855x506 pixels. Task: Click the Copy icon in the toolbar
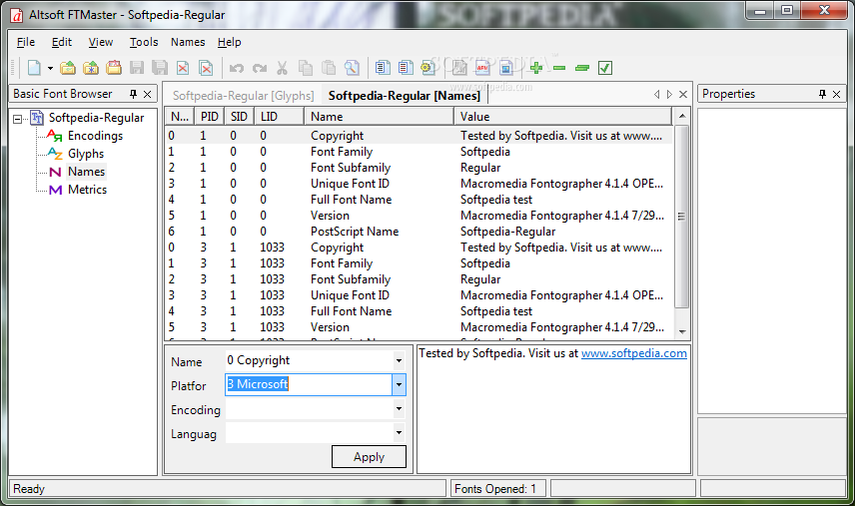coord(306,68)
